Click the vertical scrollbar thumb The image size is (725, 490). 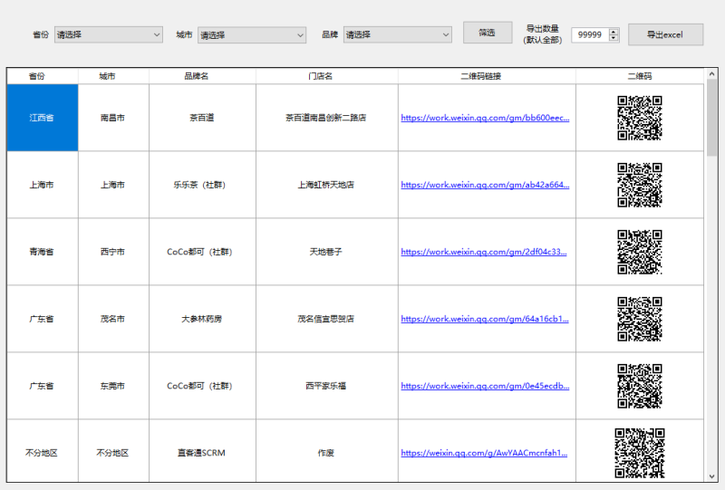tap(711, 118)
